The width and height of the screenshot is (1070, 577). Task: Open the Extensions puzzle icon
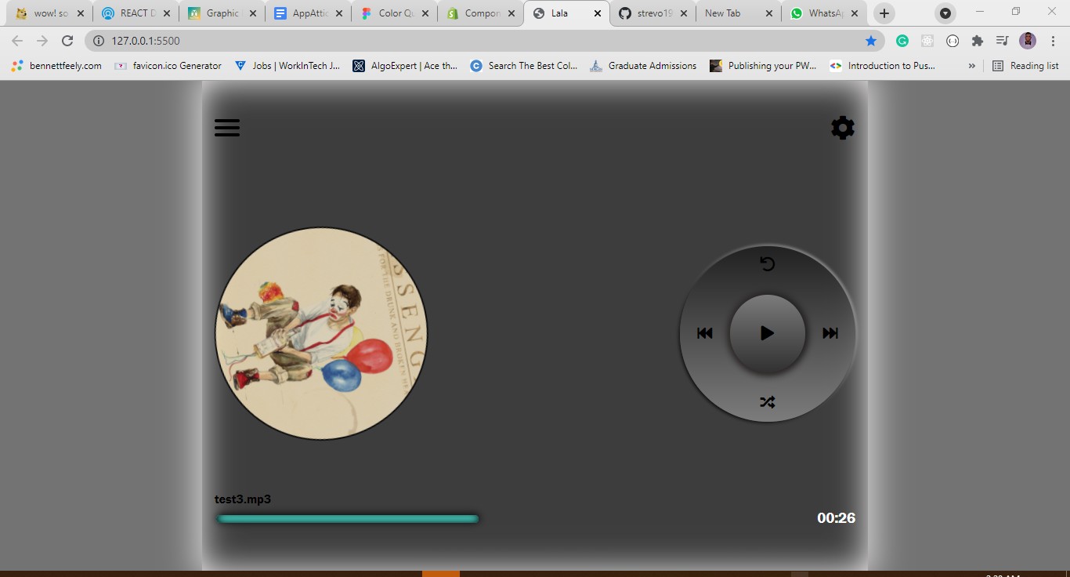tap(978, 41)
